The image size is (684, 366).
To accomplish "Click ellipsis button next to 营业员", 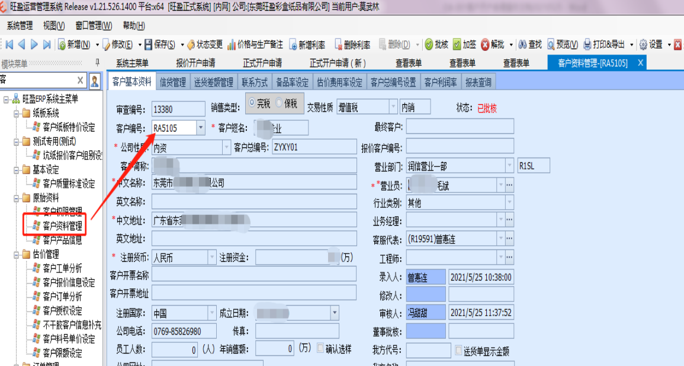I will [509, 185].
